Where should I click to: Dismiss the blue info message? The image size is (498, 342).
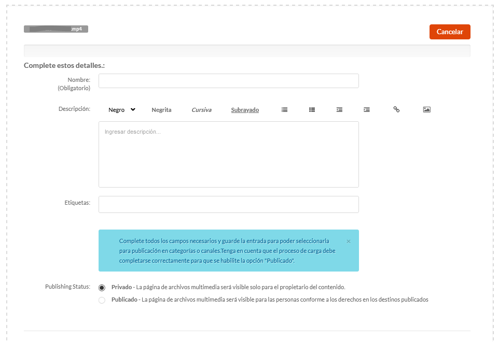pos(349,241)
